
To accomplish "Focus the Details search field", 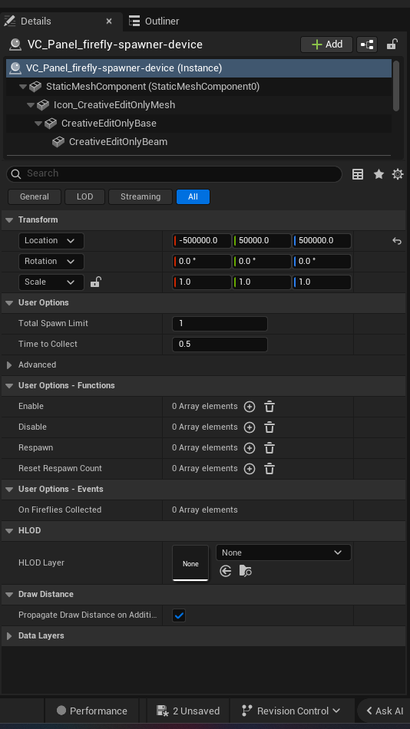I will pyautogui.click(x=174, y=173).
